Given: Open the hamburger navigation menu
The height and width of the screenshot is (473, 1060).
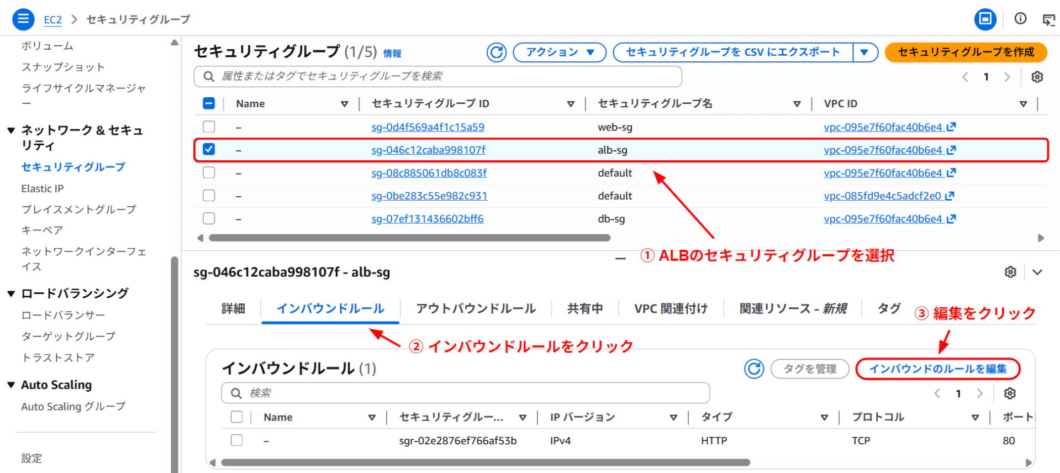Looking at the screenshot, I should click(23, 19).
